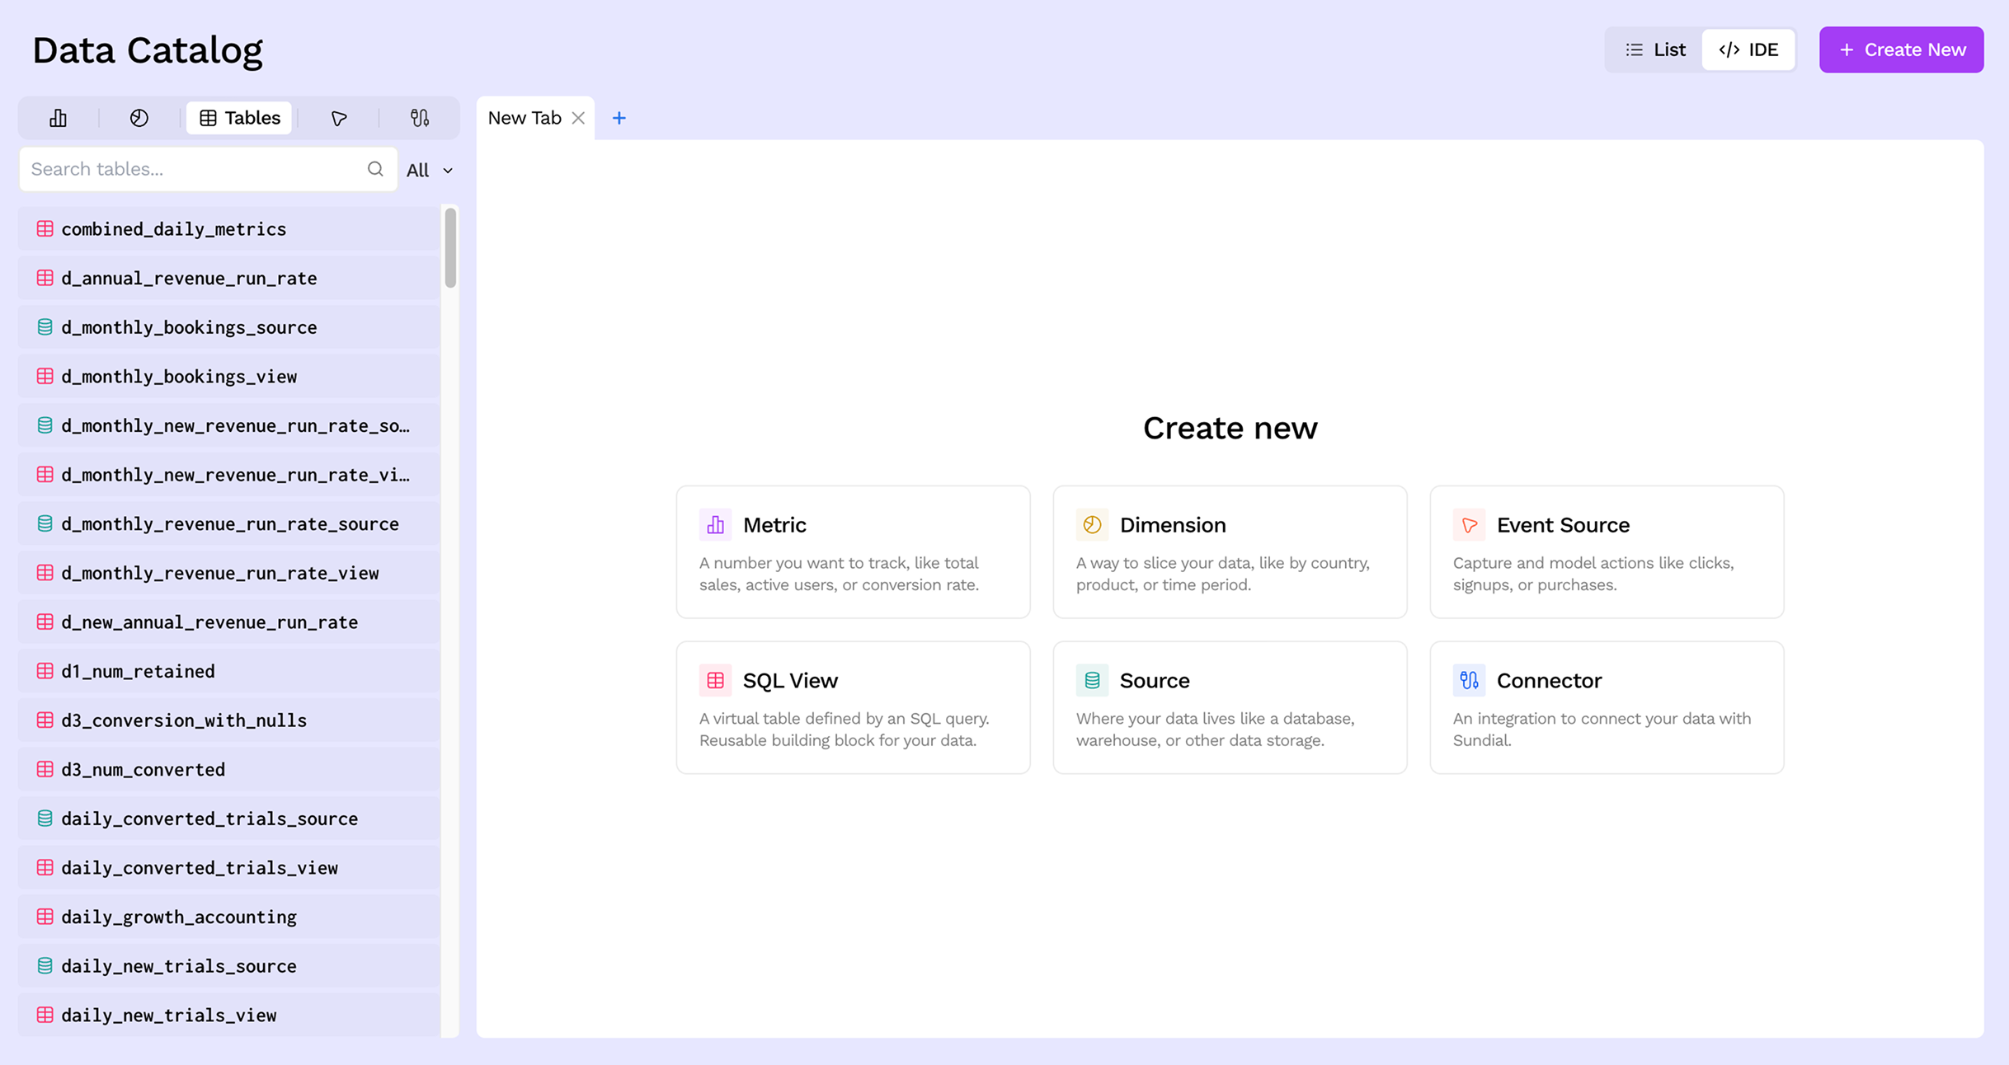Select the Metrics filter icon
The image size is (2009, 1065).
pos(58,118)
